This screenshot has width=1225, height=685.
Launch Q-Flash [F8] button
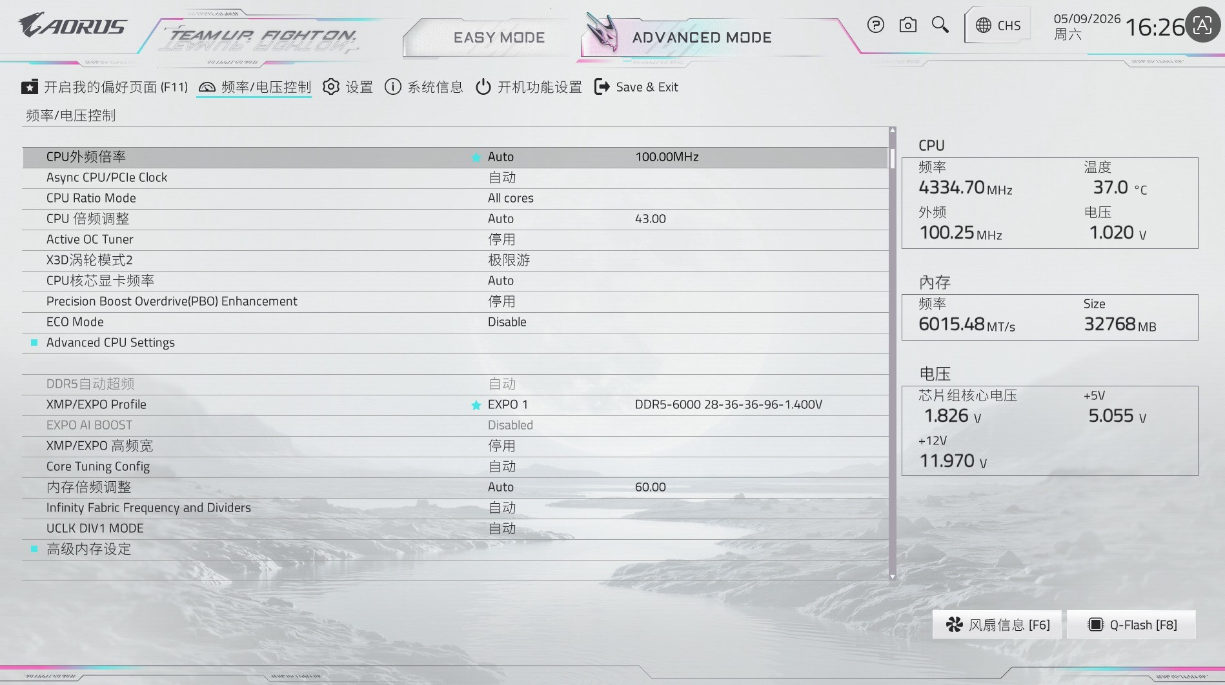[1131, 624]
